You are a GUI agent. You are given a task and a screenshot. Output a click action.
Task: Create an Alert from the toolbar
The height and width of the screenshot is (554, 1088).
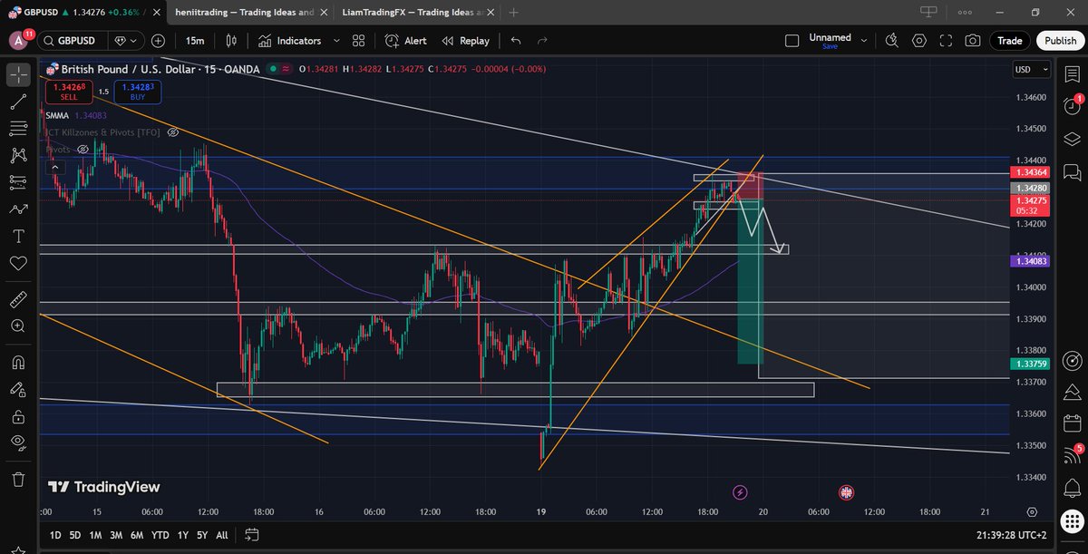(405, 41)
